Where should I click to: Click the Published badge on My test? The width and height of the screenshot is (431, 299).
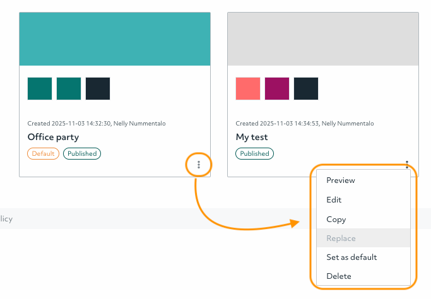click(254, 153)
